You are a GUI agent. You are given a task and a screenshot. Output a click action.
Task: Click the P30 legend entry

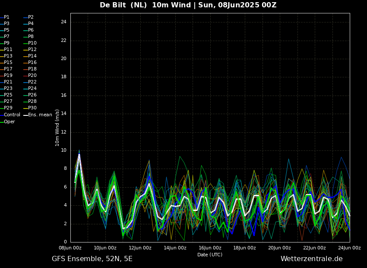tap(32, 108)
